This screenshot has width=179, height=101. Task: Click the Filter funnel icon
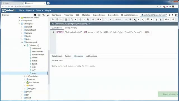[x=106, y=19]
